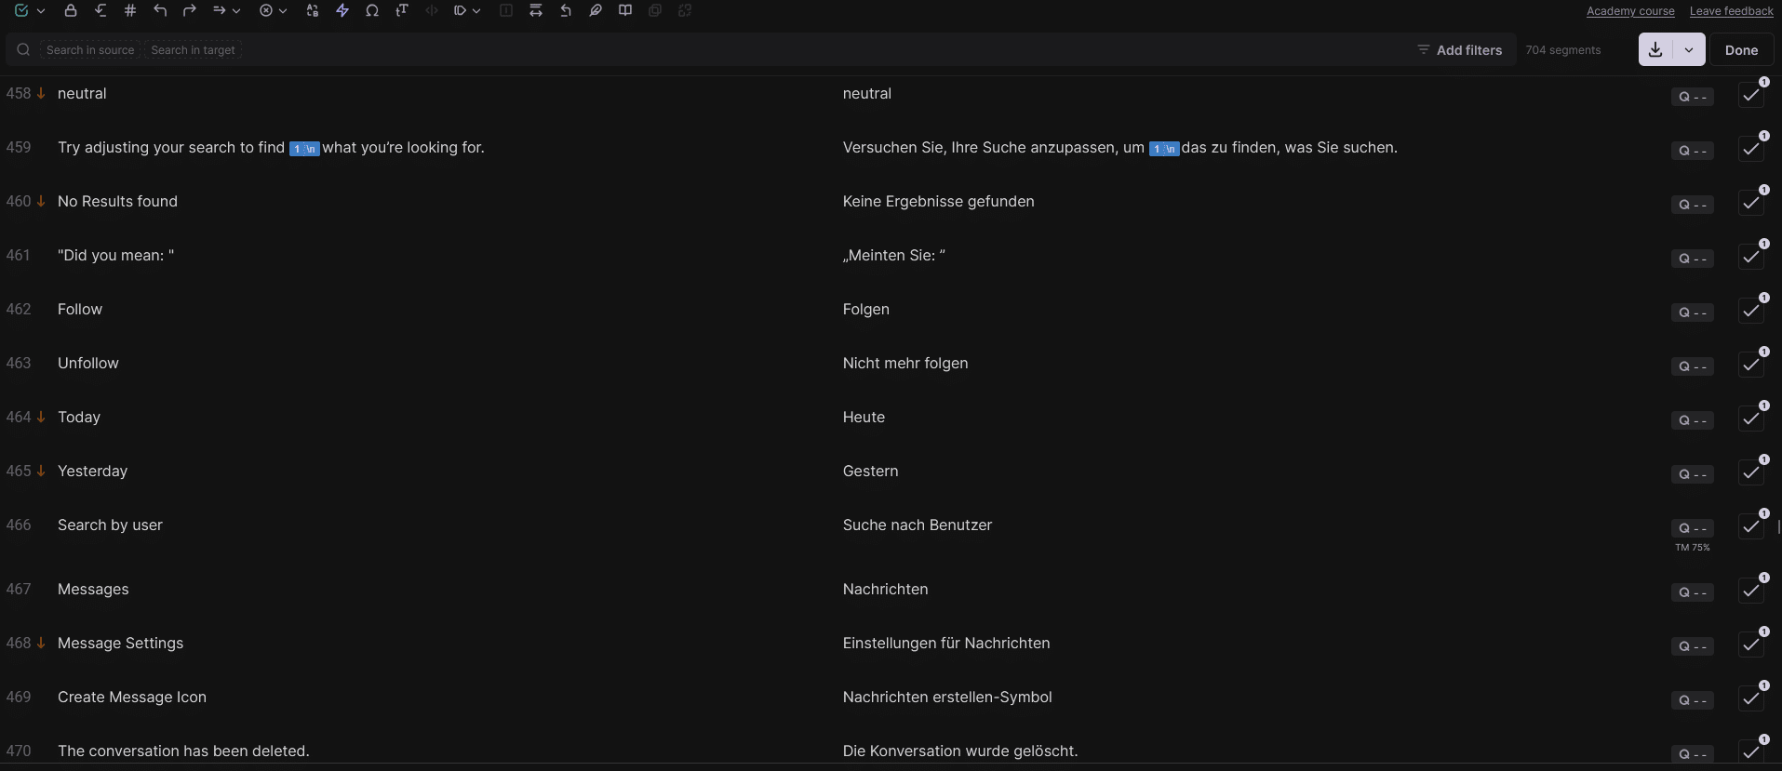
Task: Toggle confirmation checkmark for segment 467 Messages
Action: coord(1751,591)
